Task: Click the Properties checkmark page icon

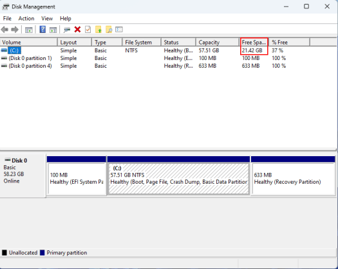Action: click(88, 30)
